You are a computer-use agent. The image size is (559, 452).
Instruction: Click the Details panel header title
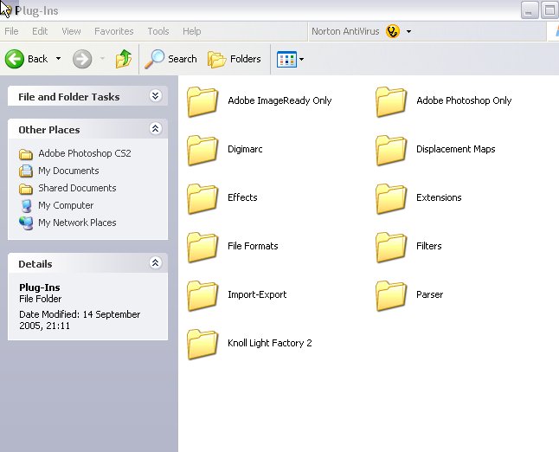(x=35, y=264)
